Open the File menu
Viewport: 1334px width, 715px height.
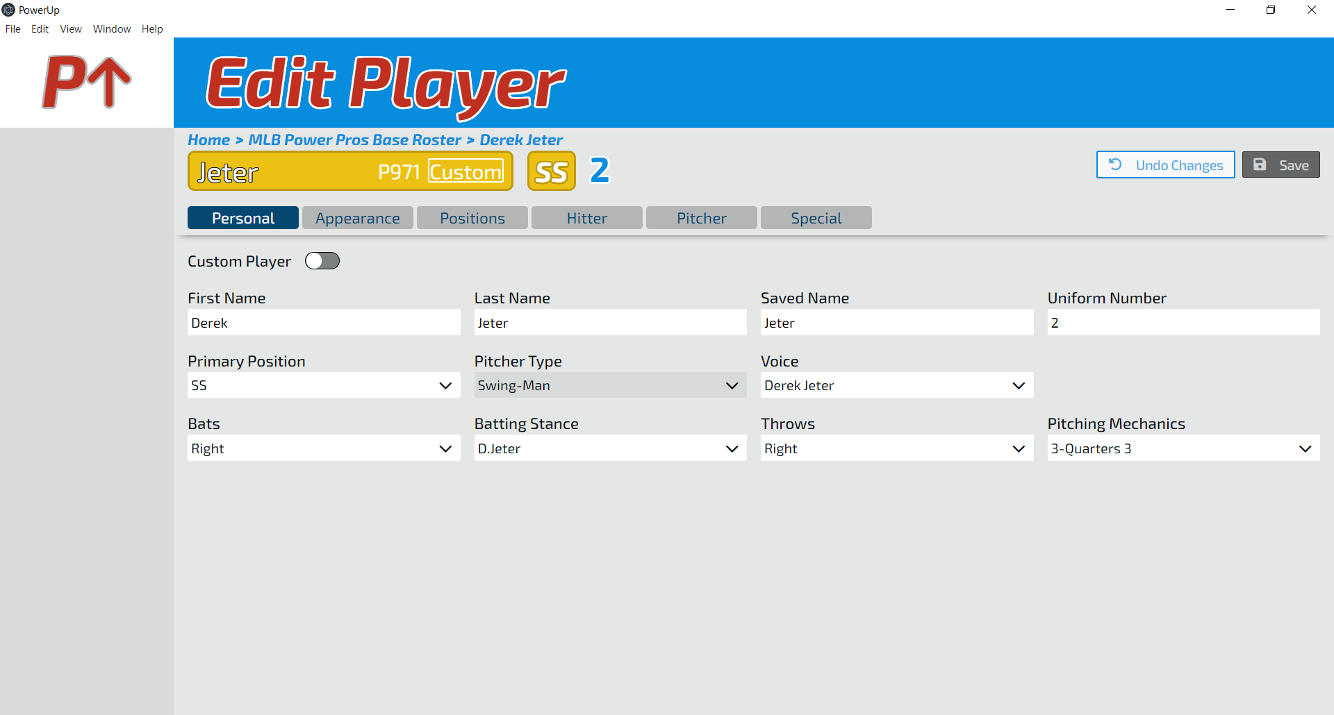click(x=13, y=29)
